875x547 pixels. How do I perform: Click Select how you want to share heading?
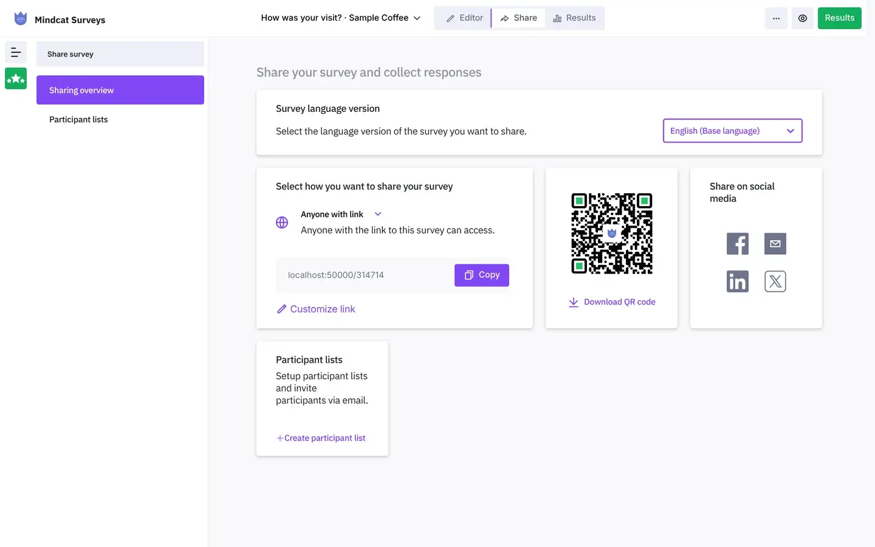(365, 187)
